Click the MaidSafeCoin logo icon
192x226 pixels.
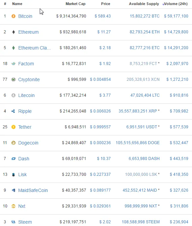(x=13, y=190)
